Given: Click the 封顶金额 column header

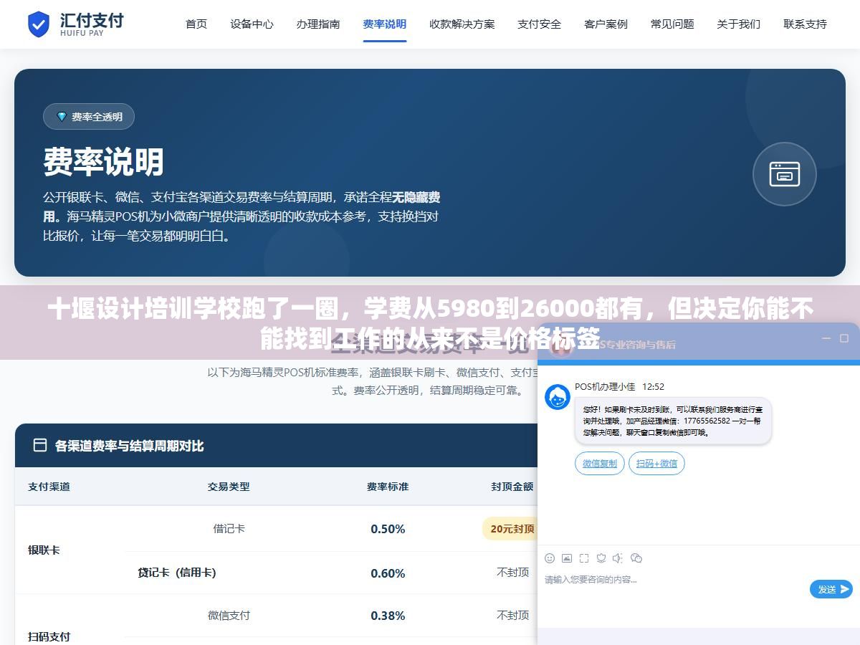Looking at the screenshot, I should click(x=512, y=487).
